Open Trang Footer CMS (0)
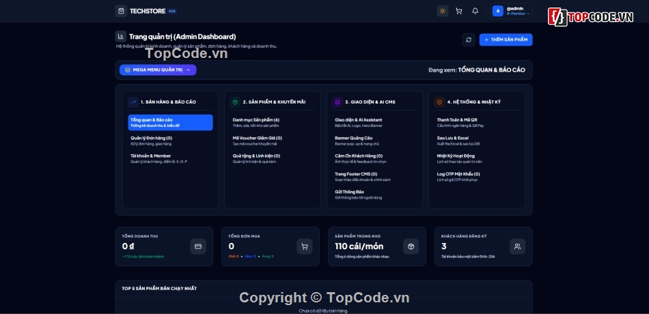Image resolution: width=649 pixels, height=314 pixels. tap(374, 177)
